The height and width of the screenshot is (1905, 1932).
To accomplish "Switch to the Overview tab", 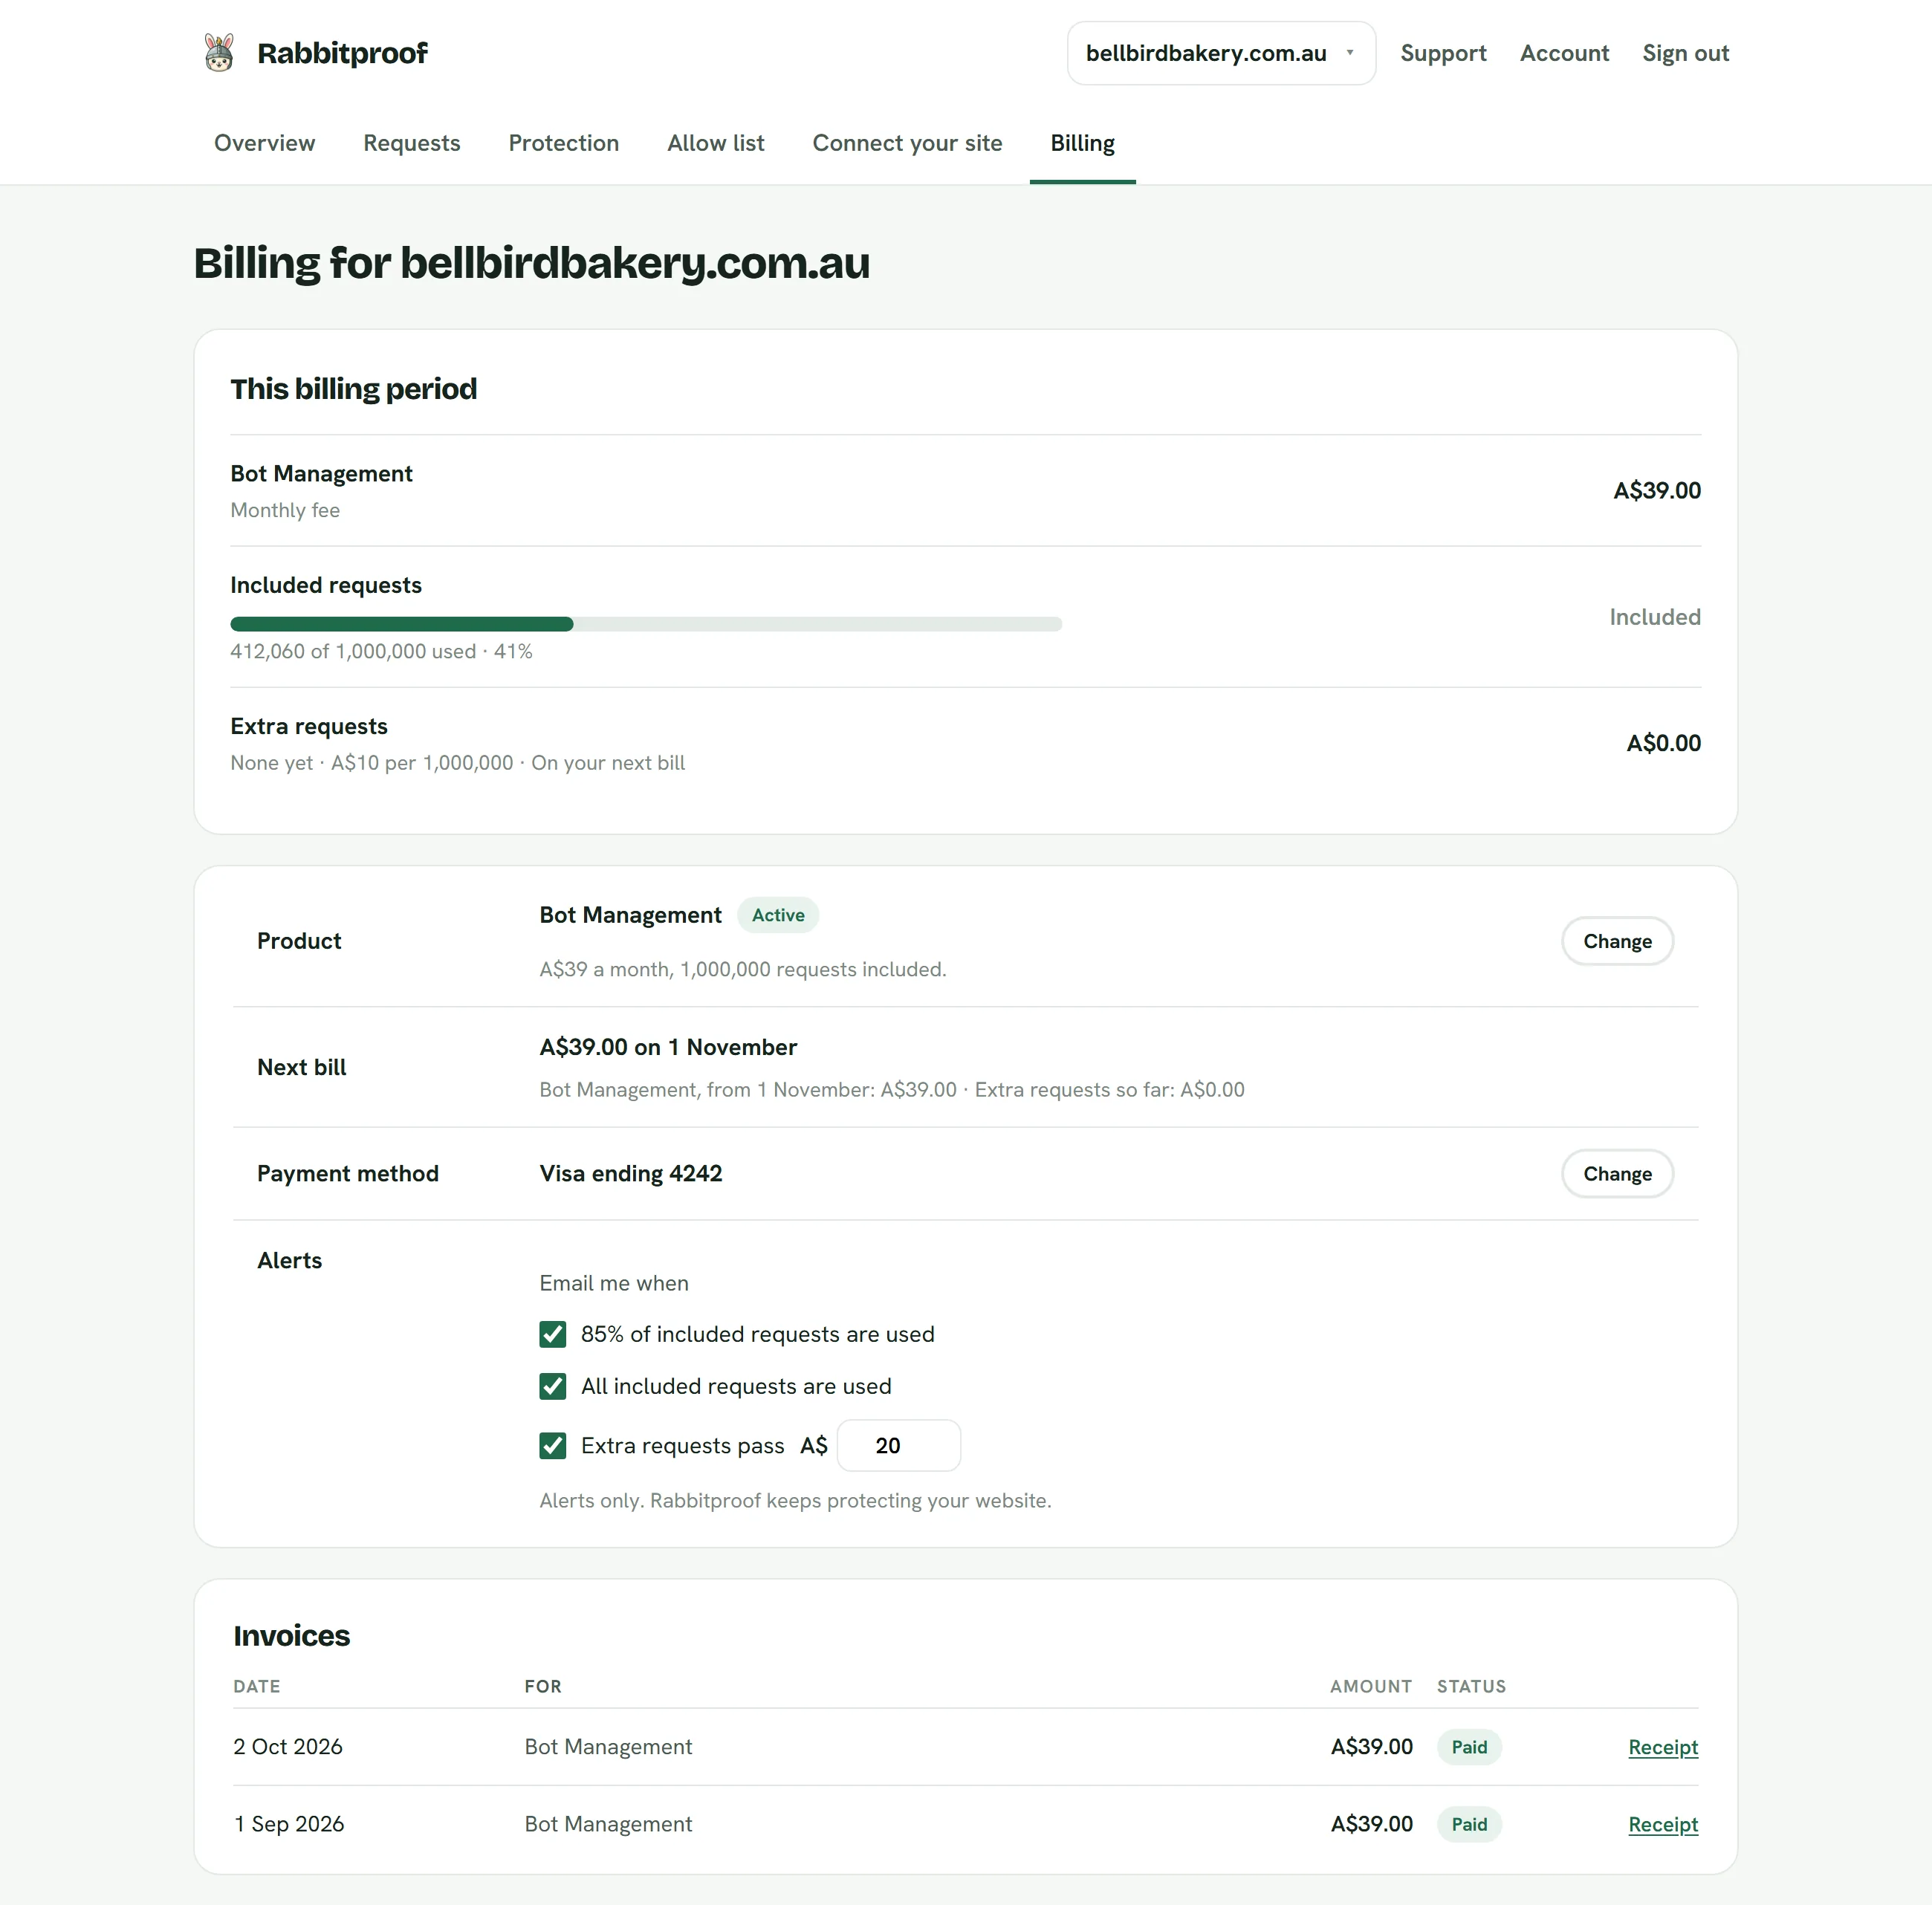I will pos(264,143).
